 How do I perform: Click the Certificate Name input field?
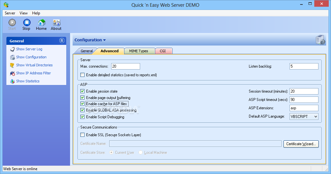195,144
